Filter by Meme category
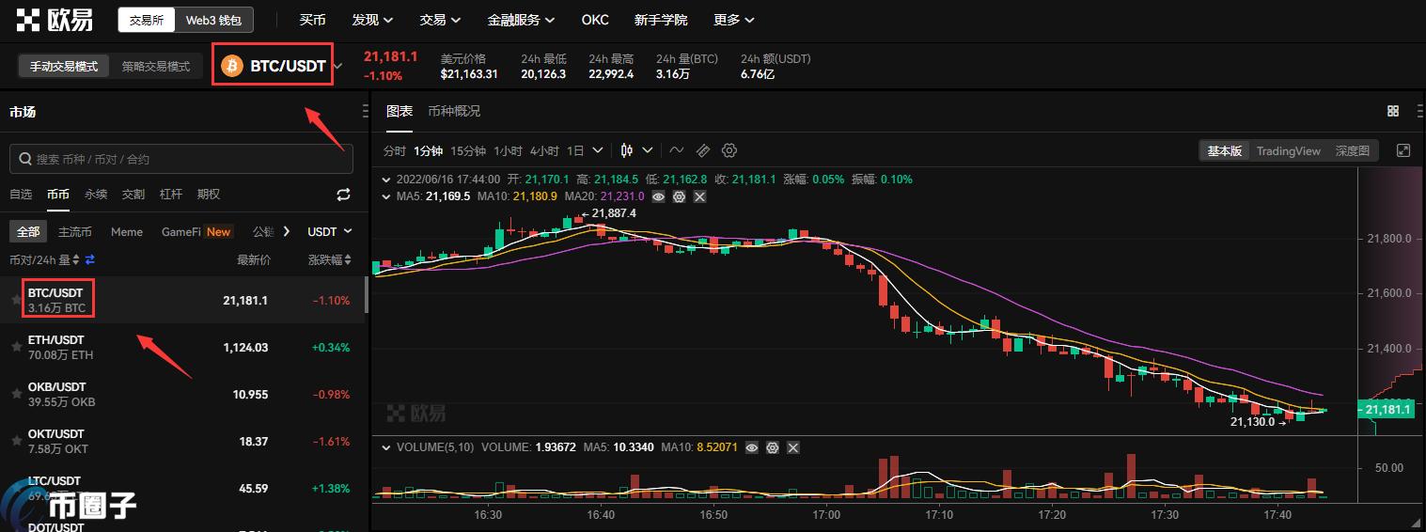The height and width of the screenshot is (532, 1426). (127, 231)
